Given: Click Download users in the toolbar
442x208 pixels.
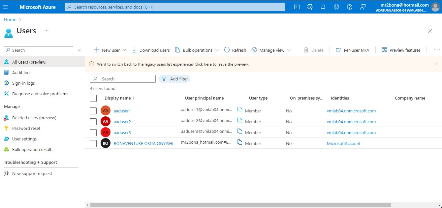Looking at the screenshot, I should 151,50.
